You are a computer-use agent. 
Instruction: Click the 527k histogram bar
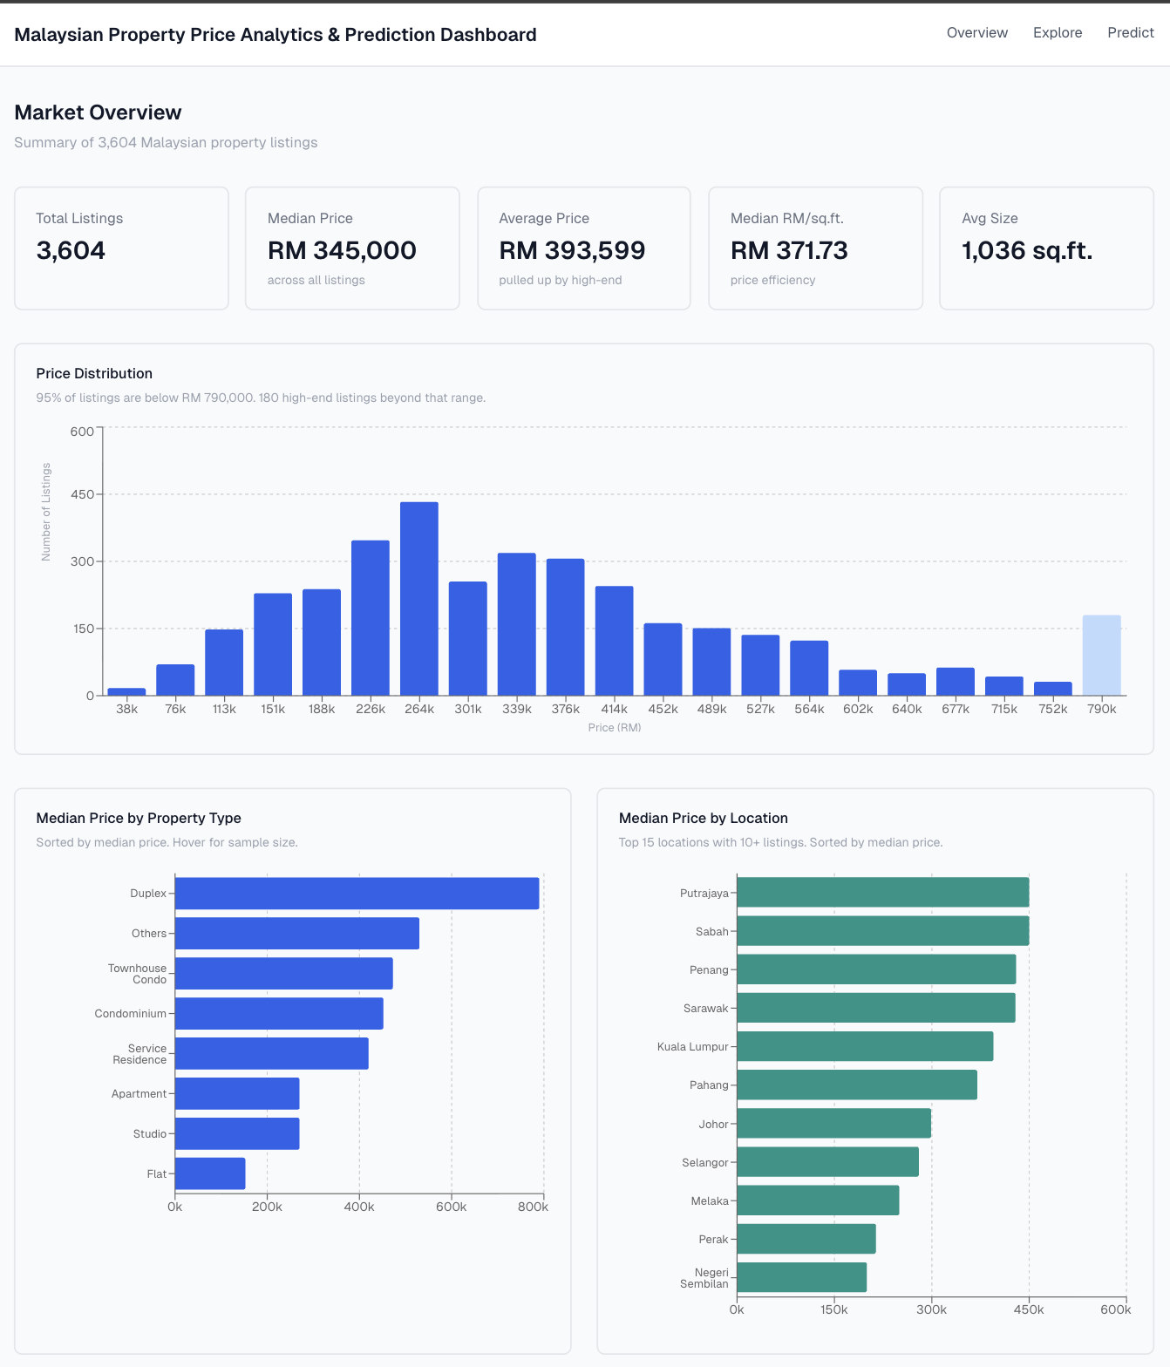761,665
